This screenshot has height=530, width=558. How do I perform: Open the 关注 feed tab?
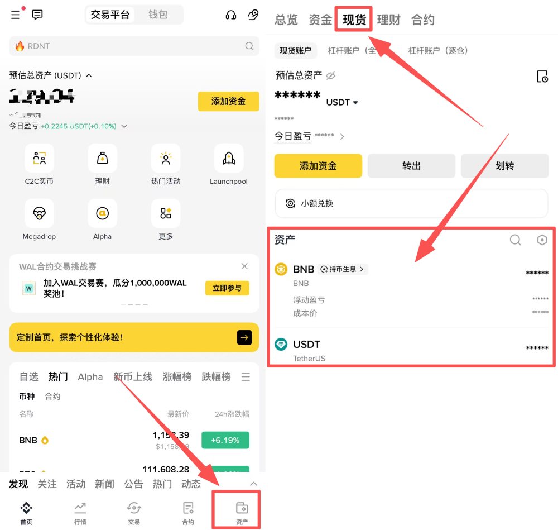point(47,484)
